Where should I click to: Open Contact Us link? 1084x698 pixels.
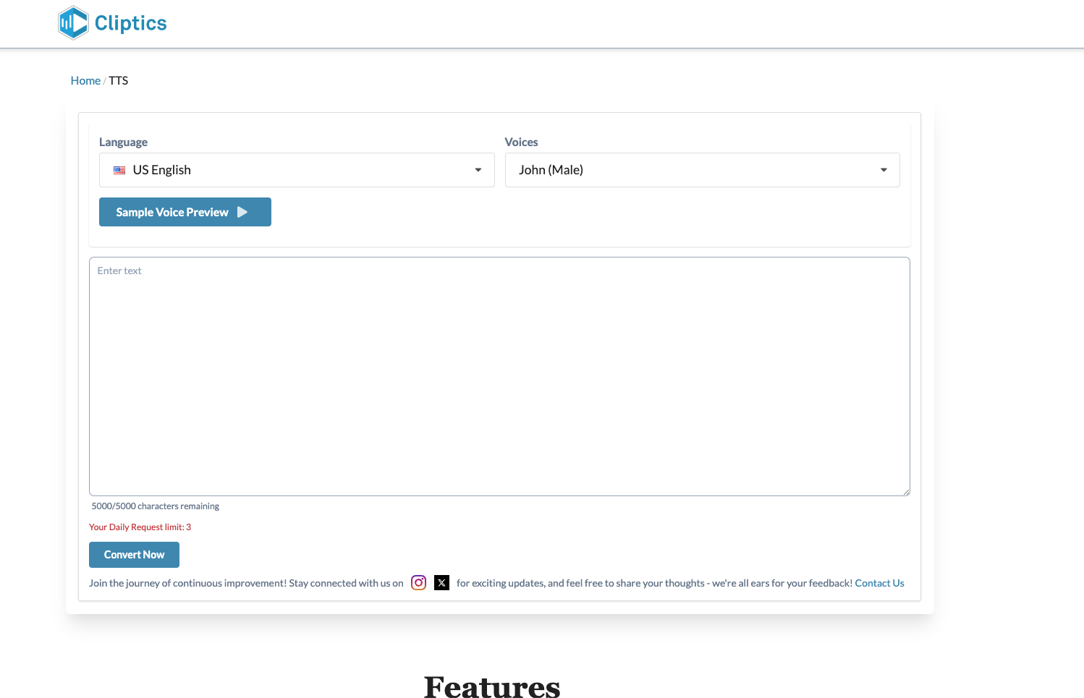point(879,582)
